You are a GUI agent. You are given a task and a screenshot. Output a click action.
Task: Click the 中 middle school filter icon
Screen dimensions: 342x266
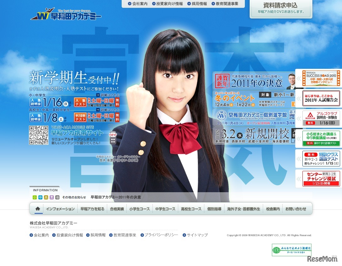(x=40, y=197)
